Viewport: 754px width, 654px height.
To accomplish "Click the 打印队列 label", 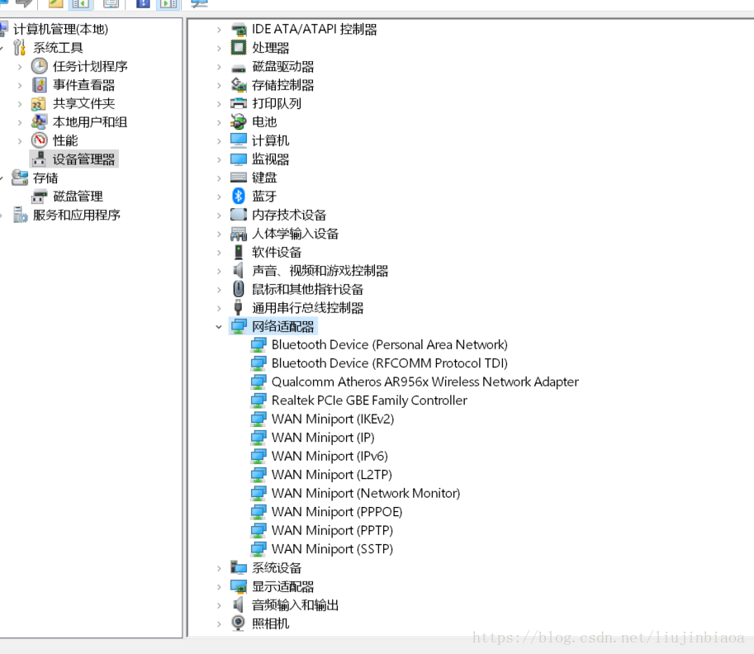I will point(277,103).
